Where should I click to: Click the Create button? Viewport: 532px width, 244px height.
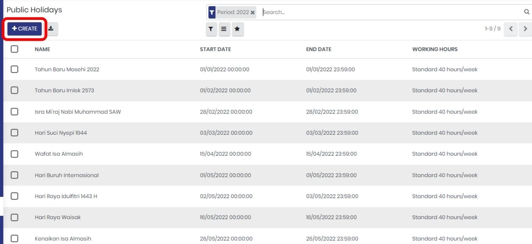[25, 29]
